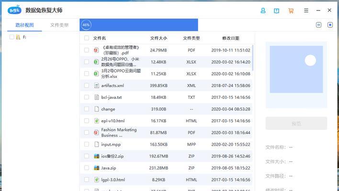Click the 192.67MB size cell
The width and height of the screenshot is (339, 191).
point(158,156)
